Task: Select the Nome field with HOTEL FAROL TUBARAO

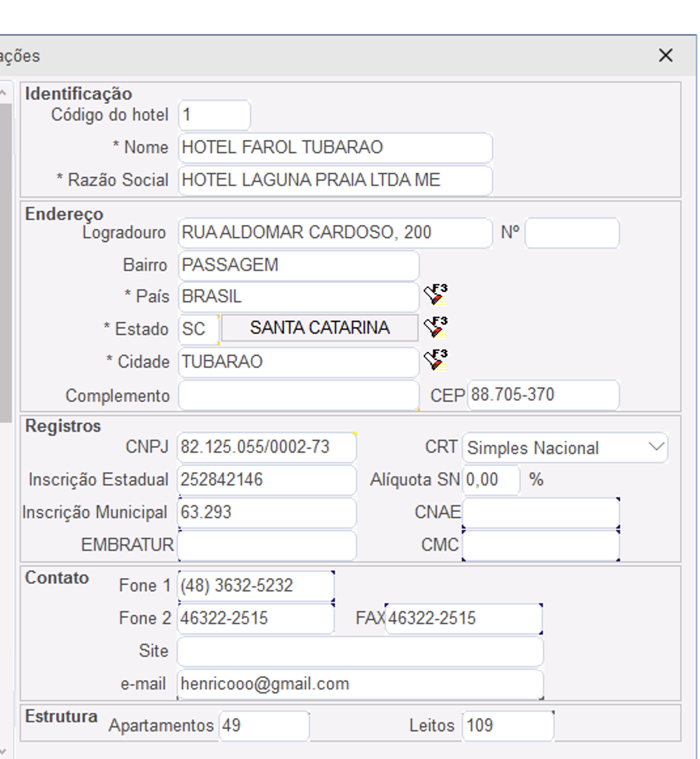Action: click(334, 147)
